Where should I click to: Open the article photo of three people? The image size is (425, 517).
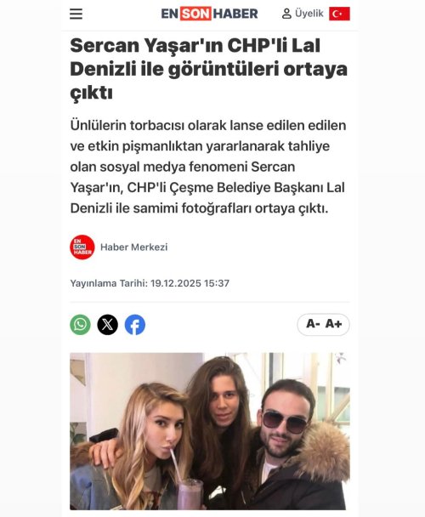pyautogui.click(x=210, y=431)
